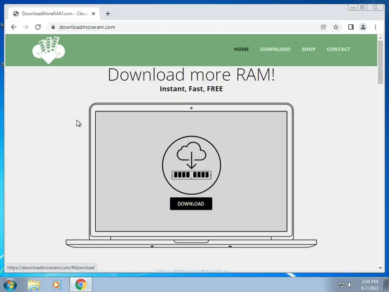Open DOWNLOAD in the site navigation
Image resolution: width=389 pixels, height=292 pixels.
[275, 49]
